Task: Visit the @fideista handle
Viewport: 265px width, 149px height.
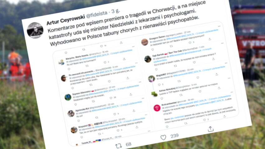Action: coord(97,14)
